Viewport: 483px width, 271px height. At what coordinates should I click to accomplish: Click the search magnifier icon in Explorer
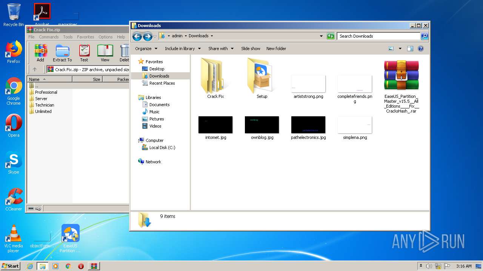tap(425, 36)
